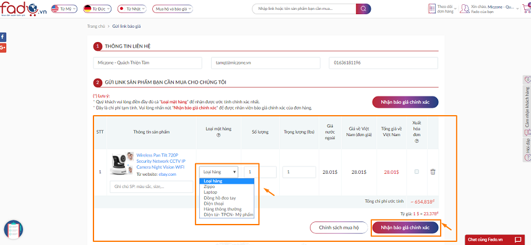The width and height of the screenshot is (531, 245).
Task: Tick the Xuất hóa đơn checkbox
Action: tap(417, 171)
